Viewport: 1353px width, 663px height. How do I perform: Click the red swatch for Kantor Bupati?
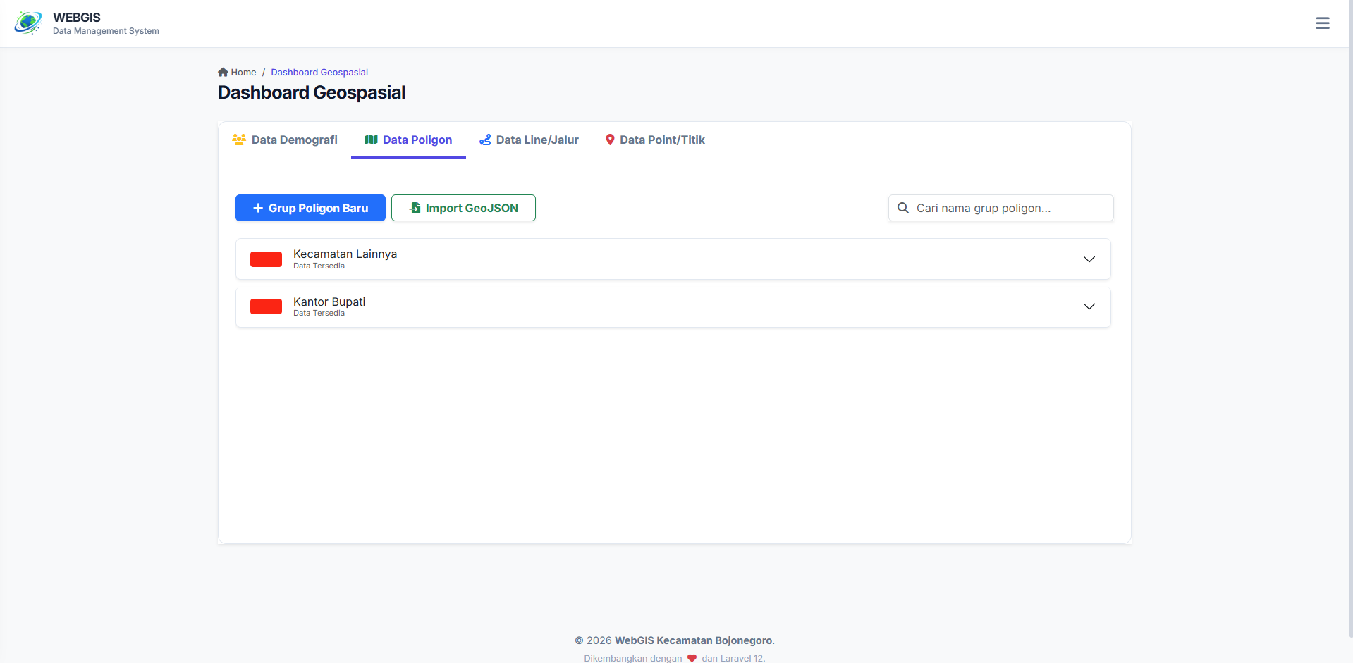click(266, 306)
